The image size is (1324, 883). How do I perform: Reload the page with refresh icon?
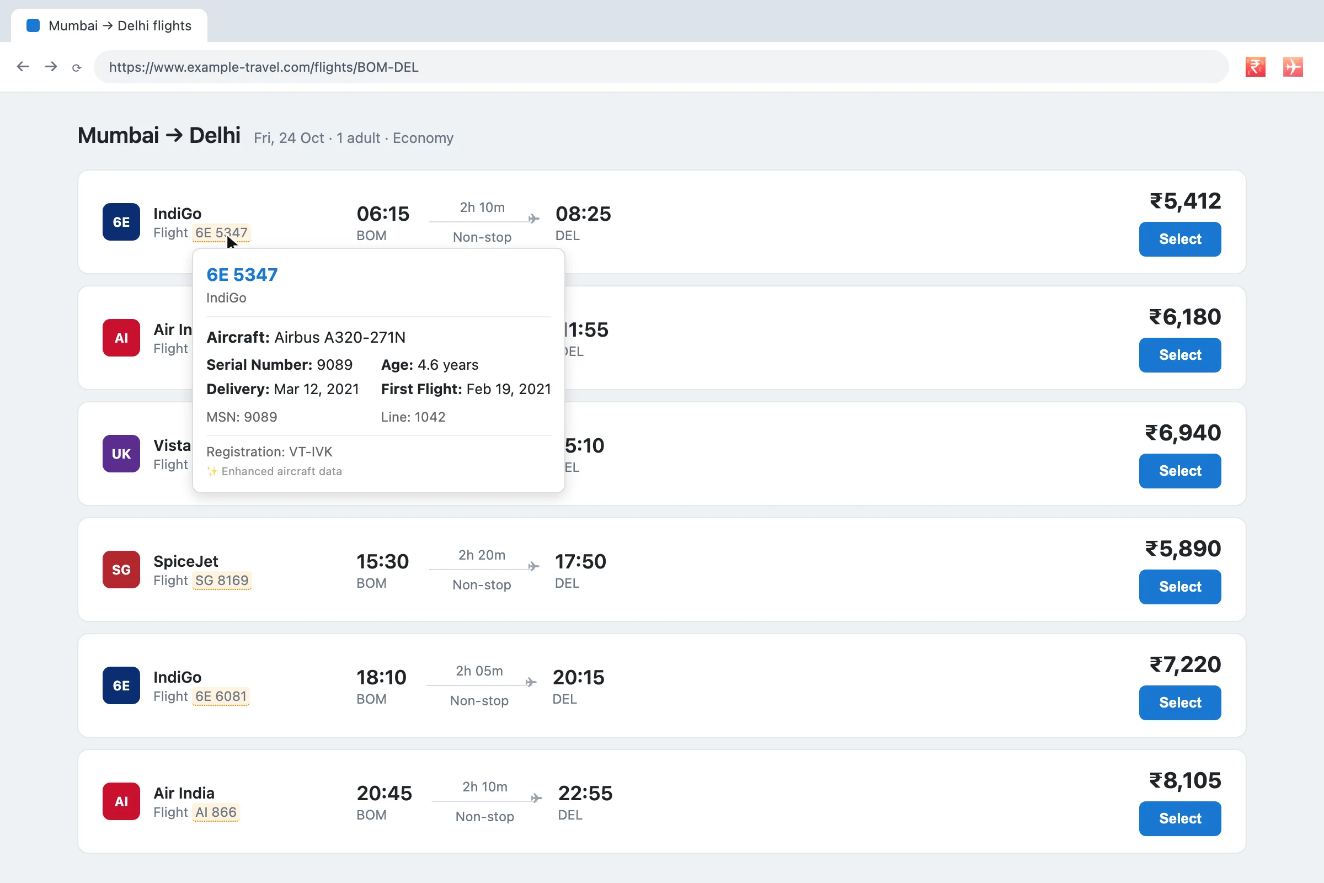pos(77,67)
